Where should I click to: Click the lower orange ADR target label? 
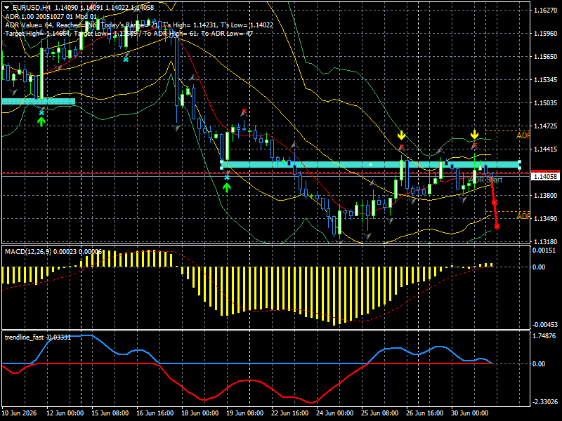[x=523, y=216]
